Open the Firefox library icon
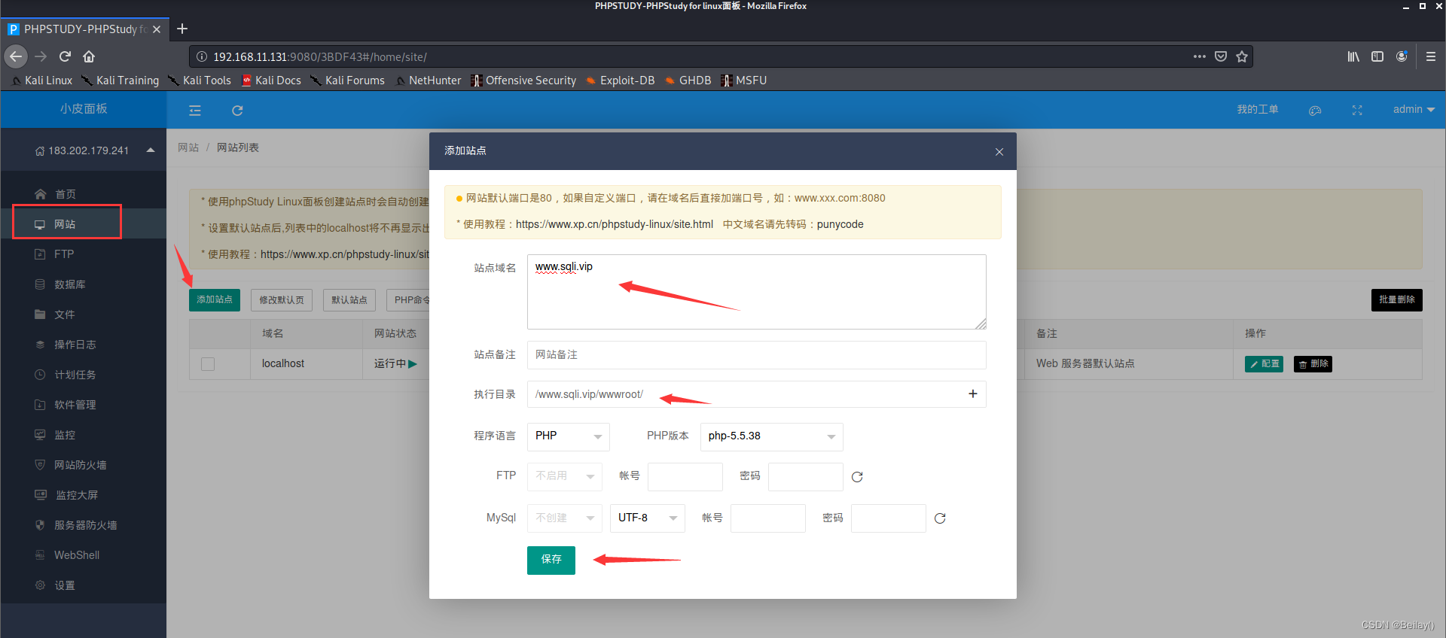Screen dimensions: 1446x638 click(1353, 56)
